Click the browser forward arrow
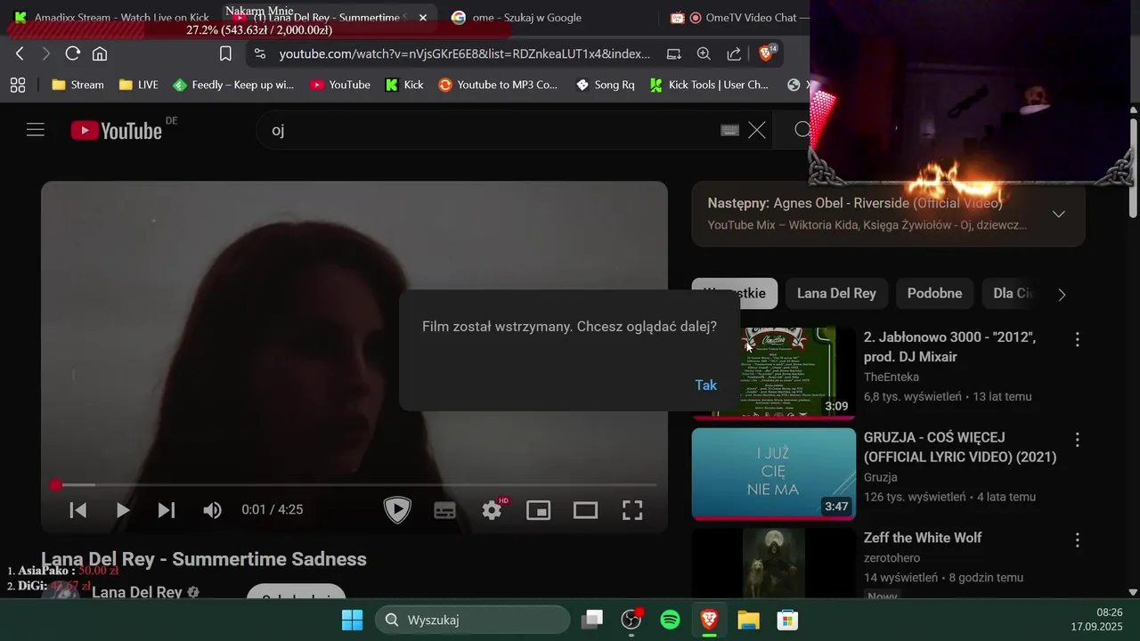The height and width of the screenshot is (641, 1140). [x=46, y=53]
